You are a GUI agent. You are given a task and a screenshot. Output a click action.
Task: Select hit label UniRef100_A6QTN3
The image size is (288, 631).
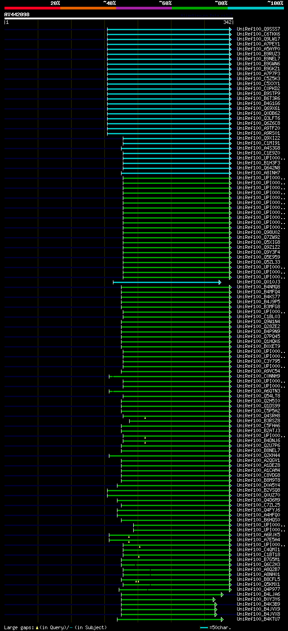pos(258,391)
